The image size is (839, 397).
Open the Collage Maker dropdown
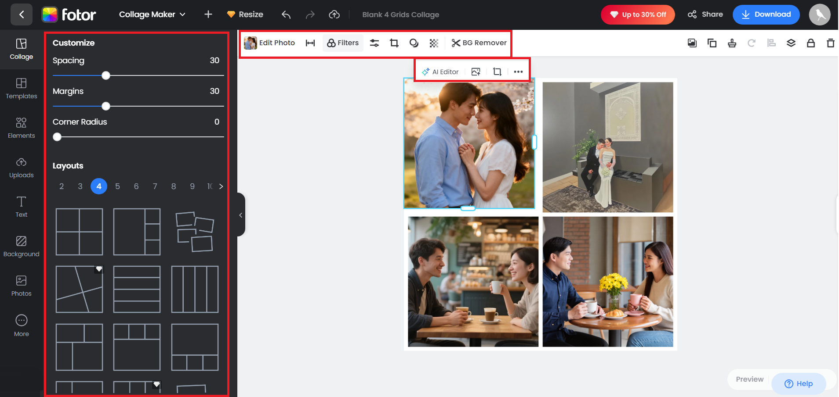point(152,14)
